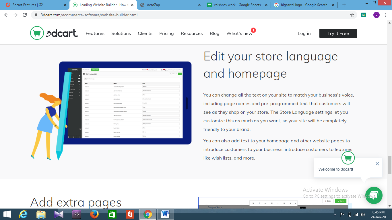Visit the Blog link
This screenshot has height=220, width=392.
point(214,34)
